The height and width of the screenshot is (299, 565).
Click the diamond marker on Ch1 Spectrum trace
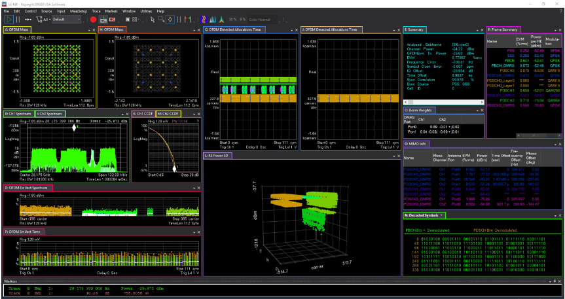tap(74, 128)
